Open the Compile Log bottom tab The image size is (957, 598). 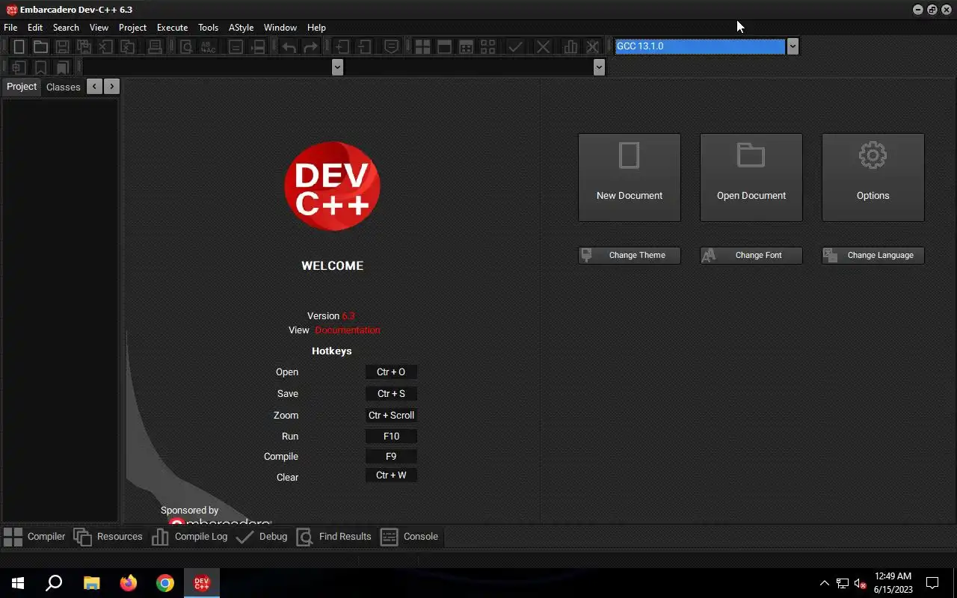190,536
